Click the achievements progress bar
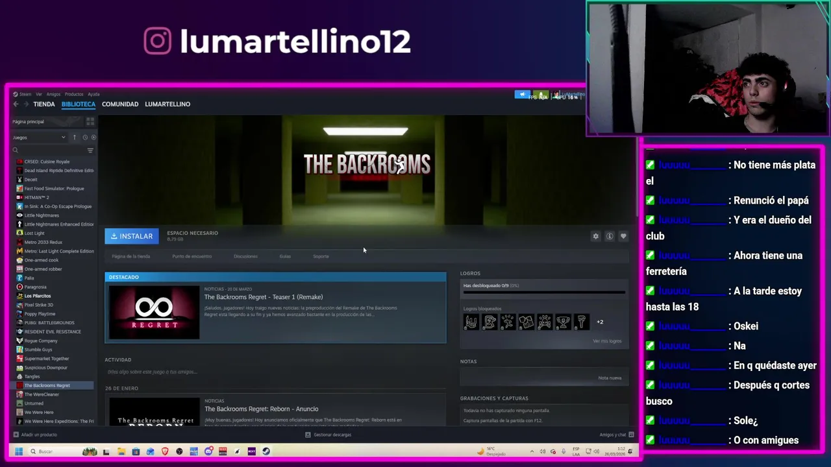The image size is (831, 467). point(544,293)
